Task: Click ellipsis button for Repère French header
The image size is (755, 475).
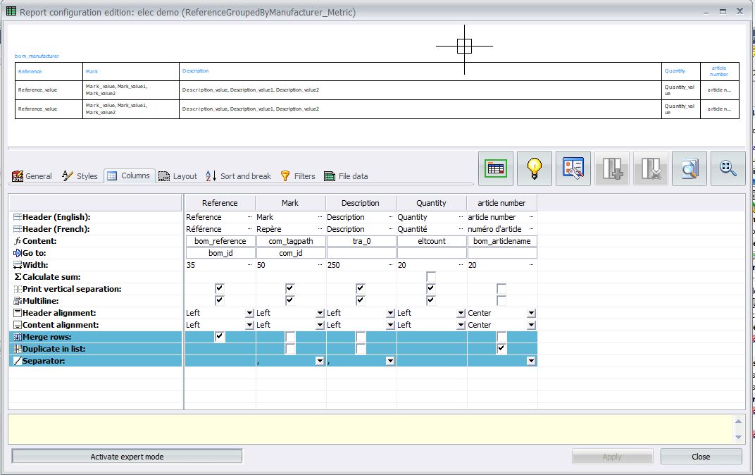Action: (x=320, y=229)
